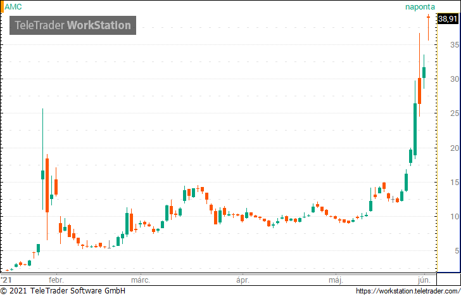
Task: Click the 15 price axis label
Action: (455, 183)
